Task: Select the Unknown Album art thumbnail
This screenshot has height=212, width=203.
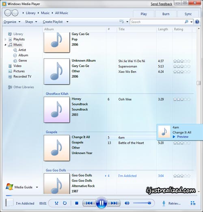Action: [57, 72]
